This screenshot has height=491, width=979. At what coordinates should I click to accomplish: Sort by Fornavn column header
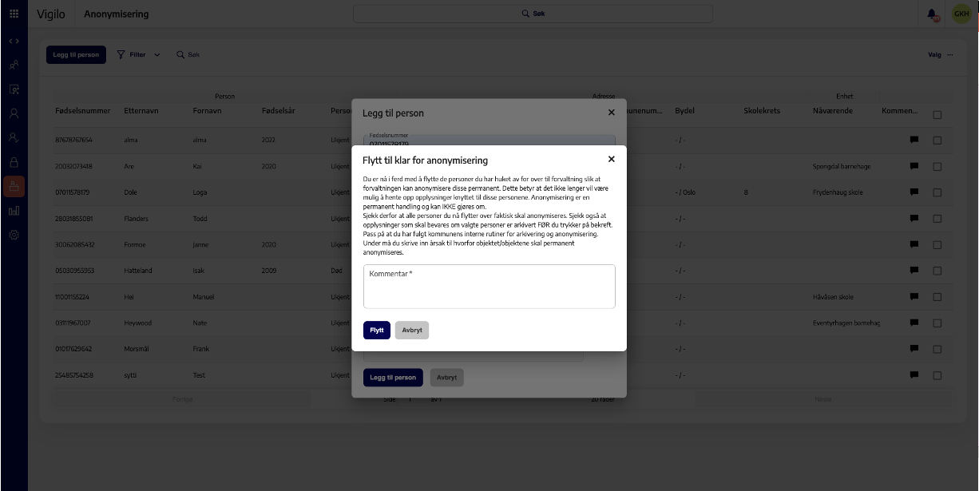click(208, 111)
